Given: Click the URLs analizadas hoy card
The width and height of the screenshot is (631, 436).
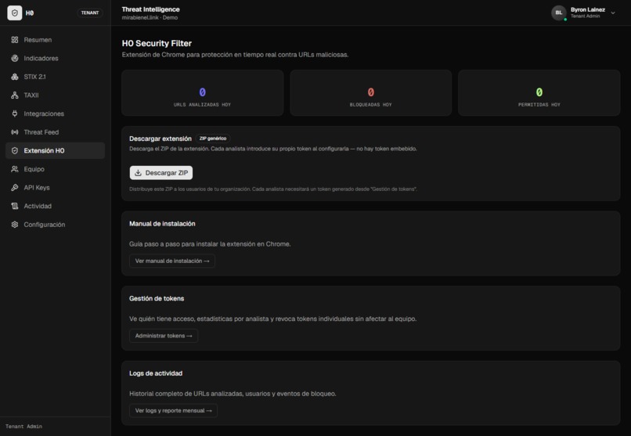Looking at the screenshot, I should (x=203, y=93).
